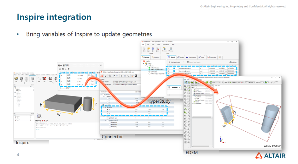This screenshot has height=164, width=298.
Task: Click Add Input Variable in HyperStudy
Action: pyautogui.click(x=174, y=62)
